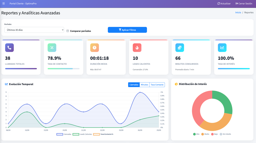Toggle Leads Calientes series in chart legend
The width and height of the screenshot is (256, 143).
coord(82,134)
